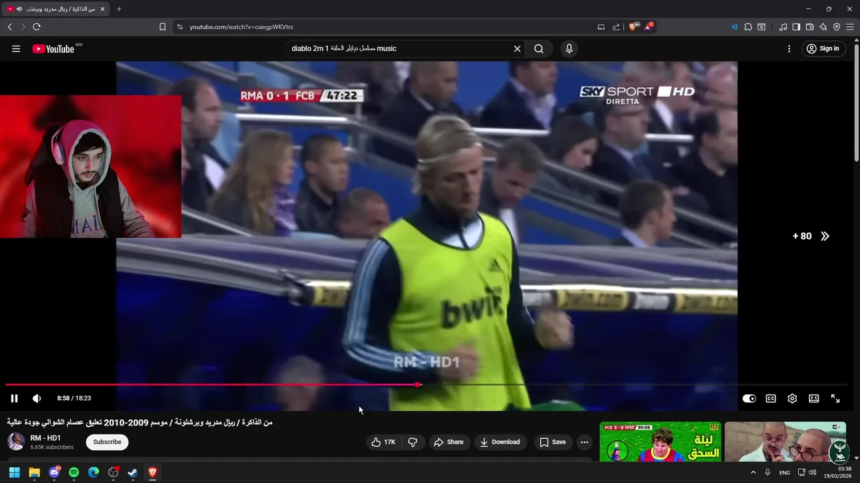Toggle the Brave sidebar panel
860x483 pixels.
click(796, 27)
